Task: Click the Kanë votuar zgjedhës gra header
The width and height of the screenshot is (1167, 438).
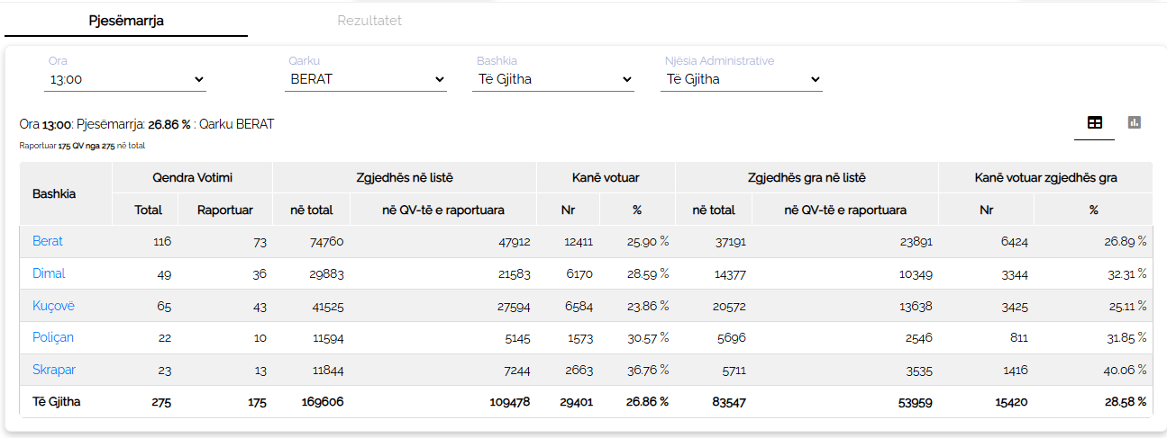Action: coord(1045,178)
